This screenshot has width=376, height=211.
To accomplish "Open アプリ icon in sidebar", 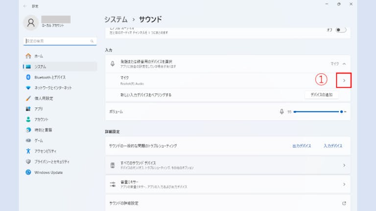I will [28, 109].
